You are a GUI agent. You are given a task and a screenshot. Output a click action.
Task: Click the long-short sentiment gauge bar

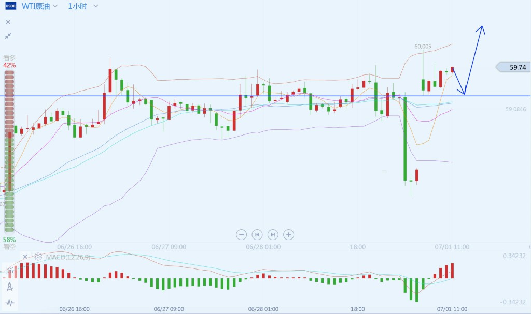click(x=9, y=152)
